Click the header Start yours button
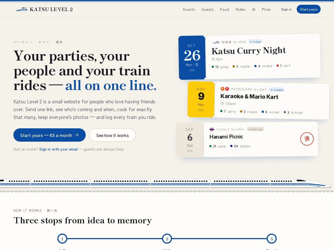This screenshot has height=250, width=334. (x=309, y=9)
